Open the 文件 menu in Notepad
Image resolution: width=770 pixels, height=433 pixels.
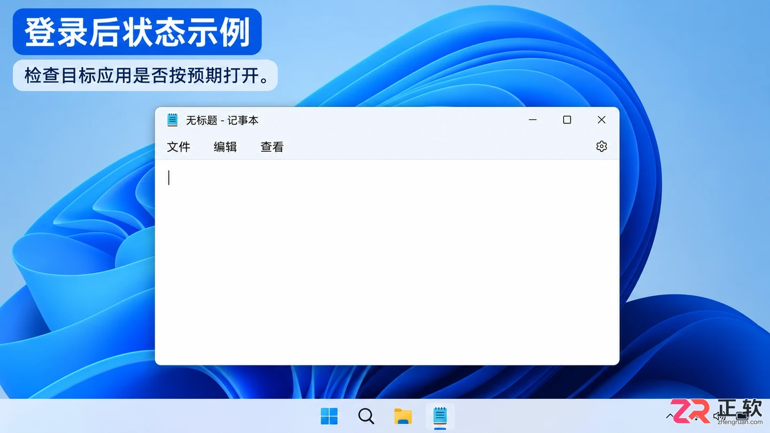click(179, 147)
